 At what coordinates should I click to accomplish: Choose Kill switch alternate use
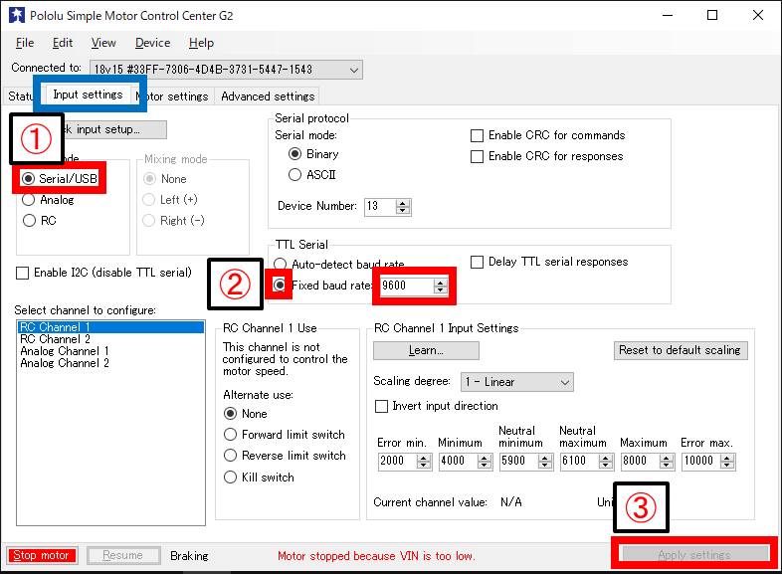(260, 478)
